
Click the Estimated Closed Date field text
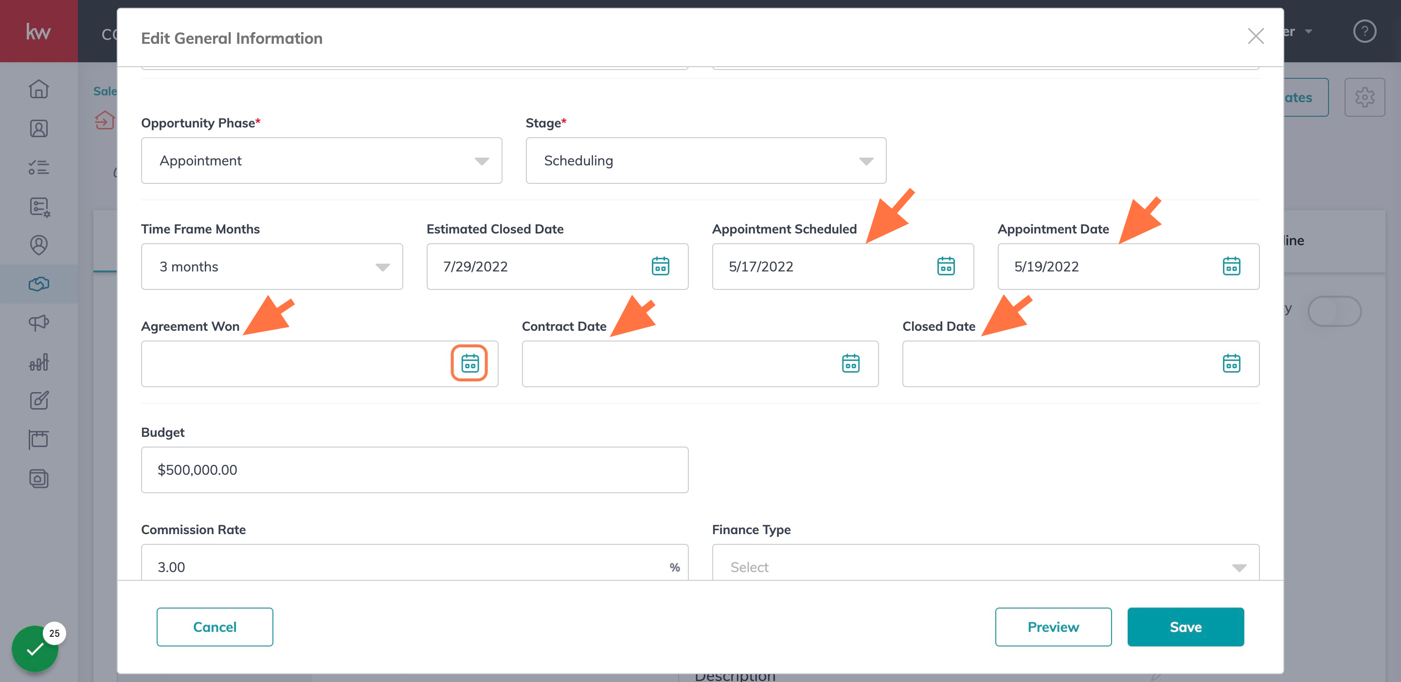point(475,267)
